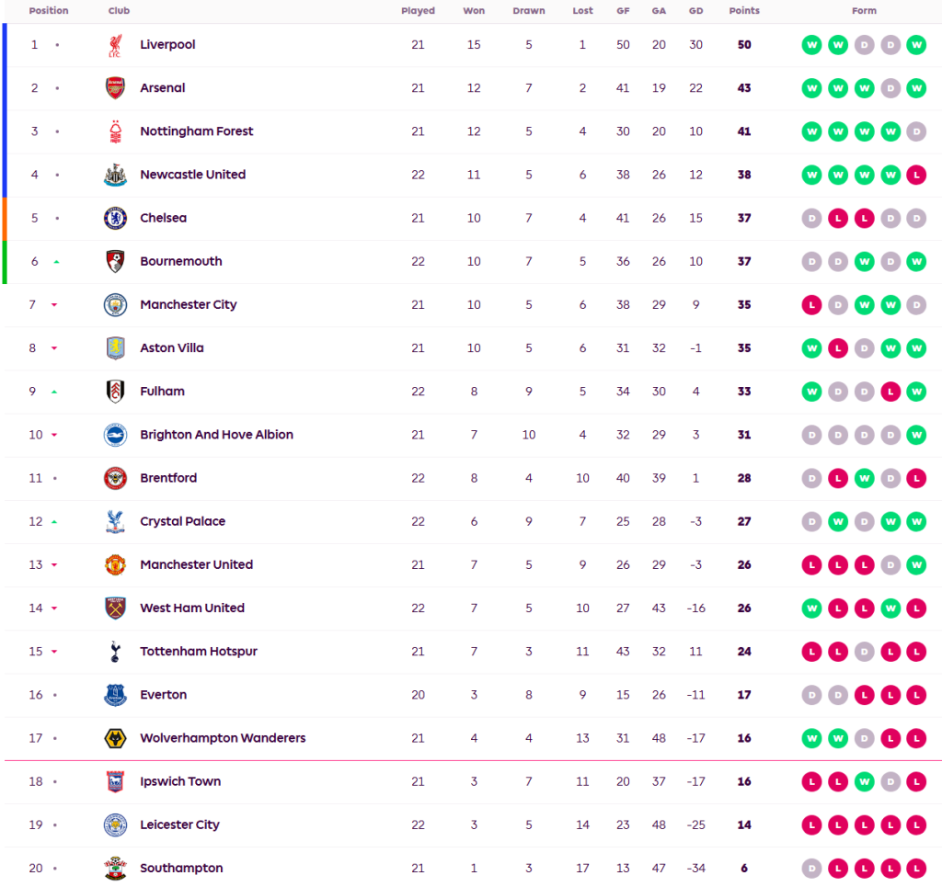This screenshot has width=942, height=887.
Task: Open the Brighton And Hove Albion link
Action: [216, 435]
